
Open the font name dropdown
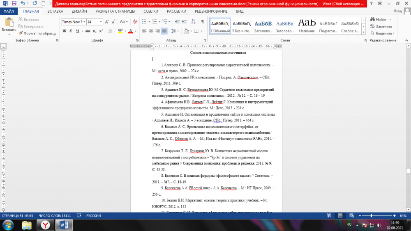click(x=83, y=22)
